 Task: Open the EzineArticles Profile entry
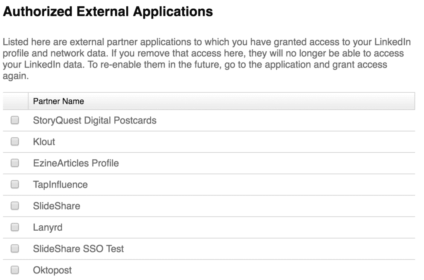pyautogui.click(x=76, y=163)
